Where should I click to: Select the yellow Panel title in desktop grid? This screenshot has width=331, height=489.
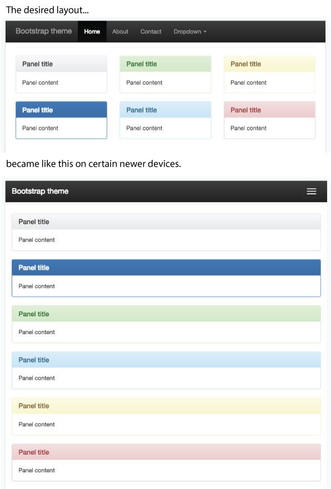245,64
